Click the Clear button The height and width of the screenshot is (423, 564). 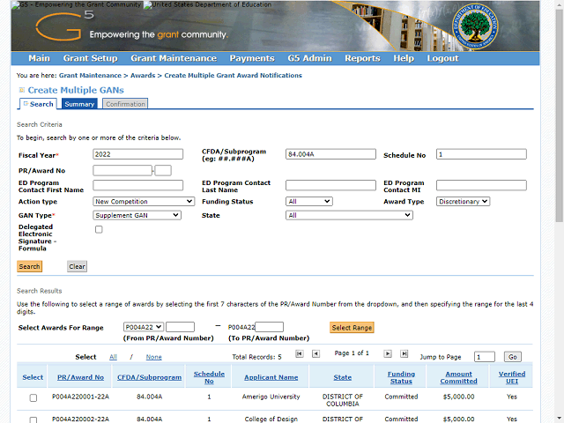coord(77,266)
